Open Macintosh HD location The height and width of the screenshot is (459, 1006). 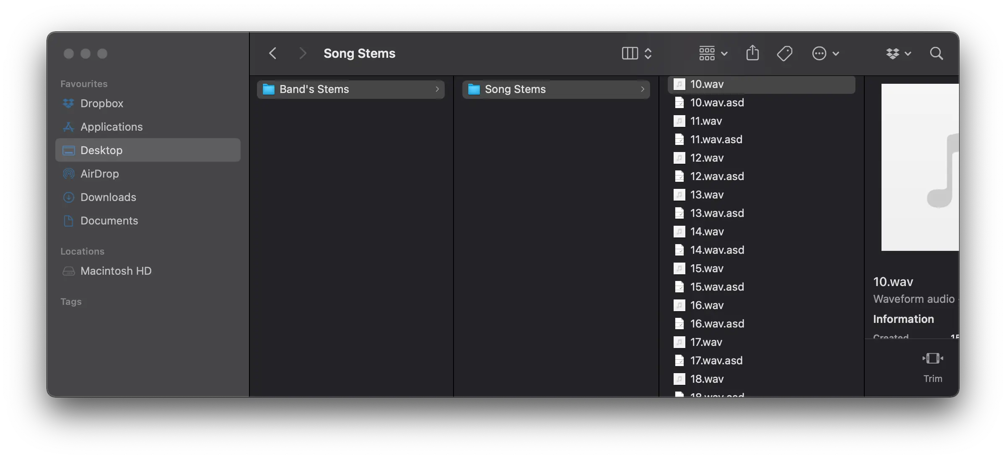116,271
